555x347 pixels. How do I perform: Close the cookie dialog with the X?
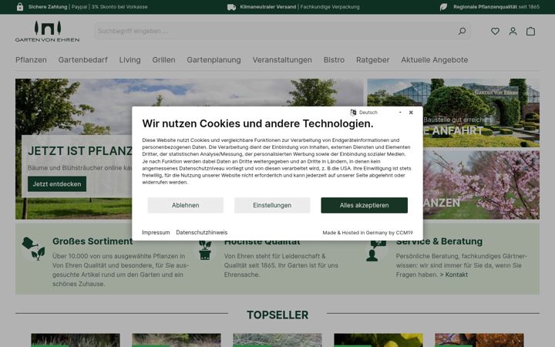click(411, 113)
